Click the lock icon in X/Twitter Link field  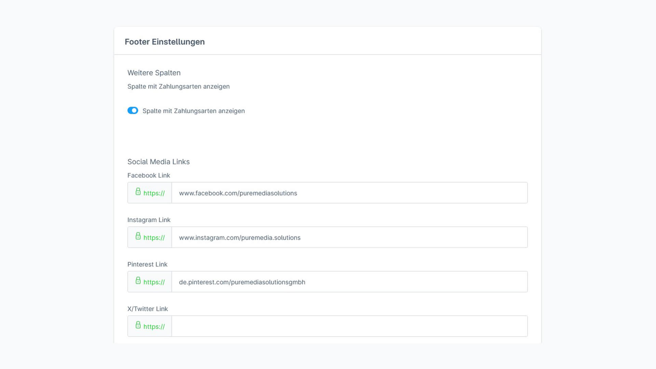(138, 325)
